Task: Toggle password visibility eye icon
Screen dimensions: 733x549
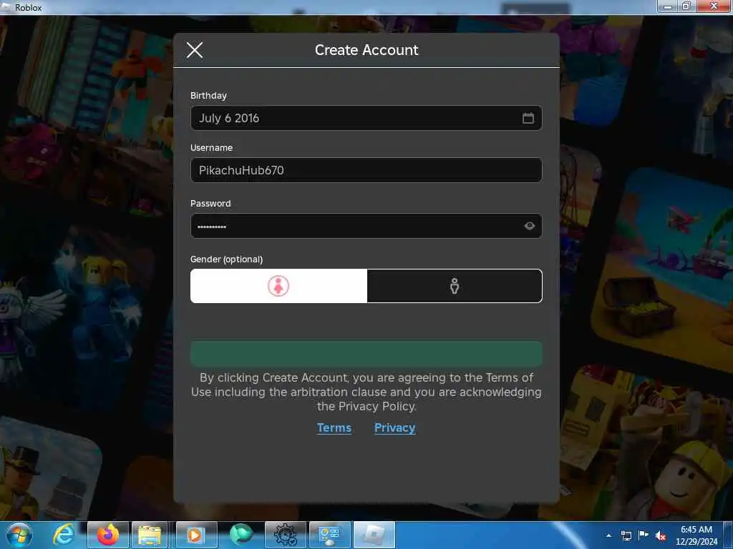Action: click(529, 226)
